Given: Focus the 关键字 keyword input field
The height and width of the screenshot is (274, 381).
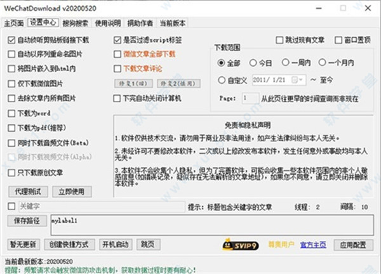Looking at the screenshot, I should tap(102, 206).
